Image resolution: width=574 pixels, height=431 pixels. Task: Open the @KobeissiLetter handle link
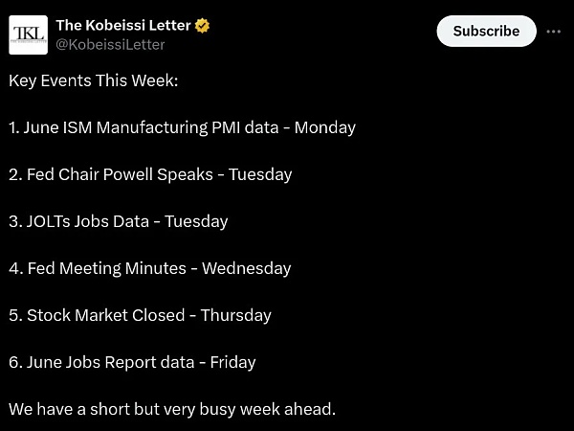point(110,45)
